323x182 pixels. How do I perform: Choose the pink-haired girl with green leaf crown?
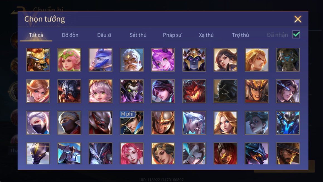coord(69,60)
